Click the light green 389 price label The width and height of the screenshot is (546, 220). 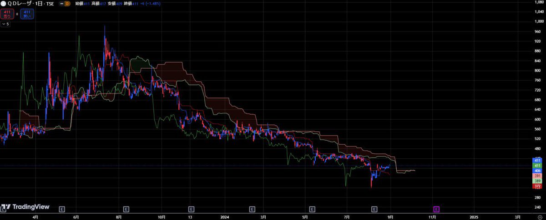click(537, 181)
